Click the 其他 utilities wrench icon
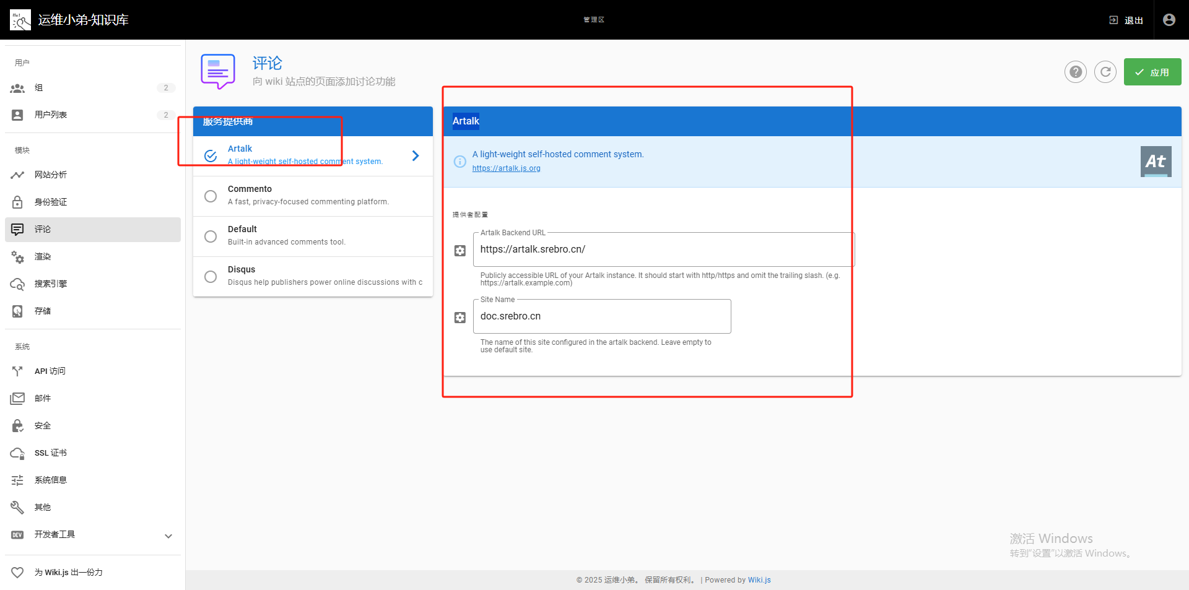The image size is (1189, 590). pyautogui.click(x=17, y=508)
